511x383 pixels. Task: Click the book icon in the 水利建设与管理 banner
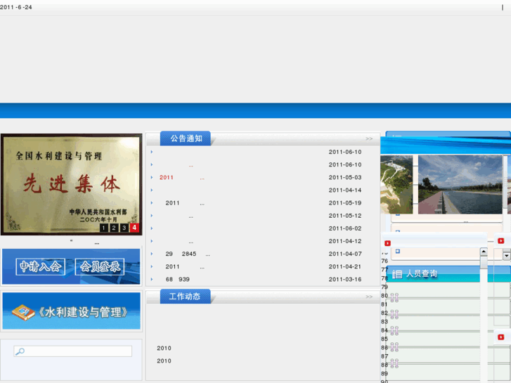pos(23,312)
